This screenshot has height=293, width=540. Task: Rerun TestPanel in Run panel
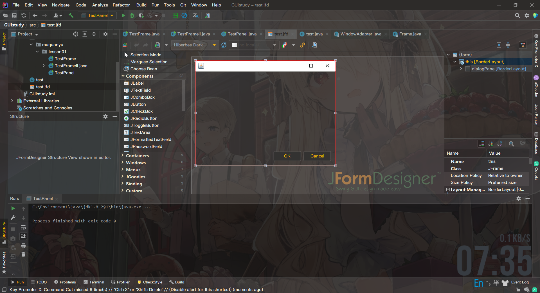click(13, 208)
